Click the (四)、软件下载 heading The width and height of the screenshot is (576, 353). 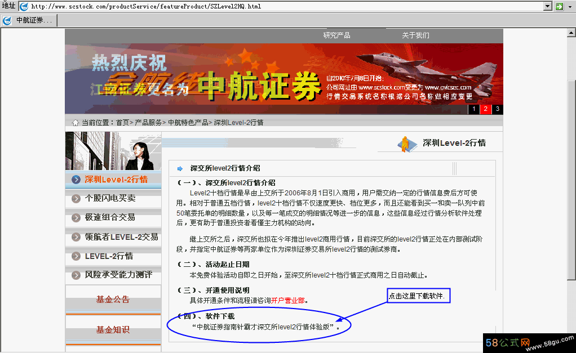pos(206,316)
